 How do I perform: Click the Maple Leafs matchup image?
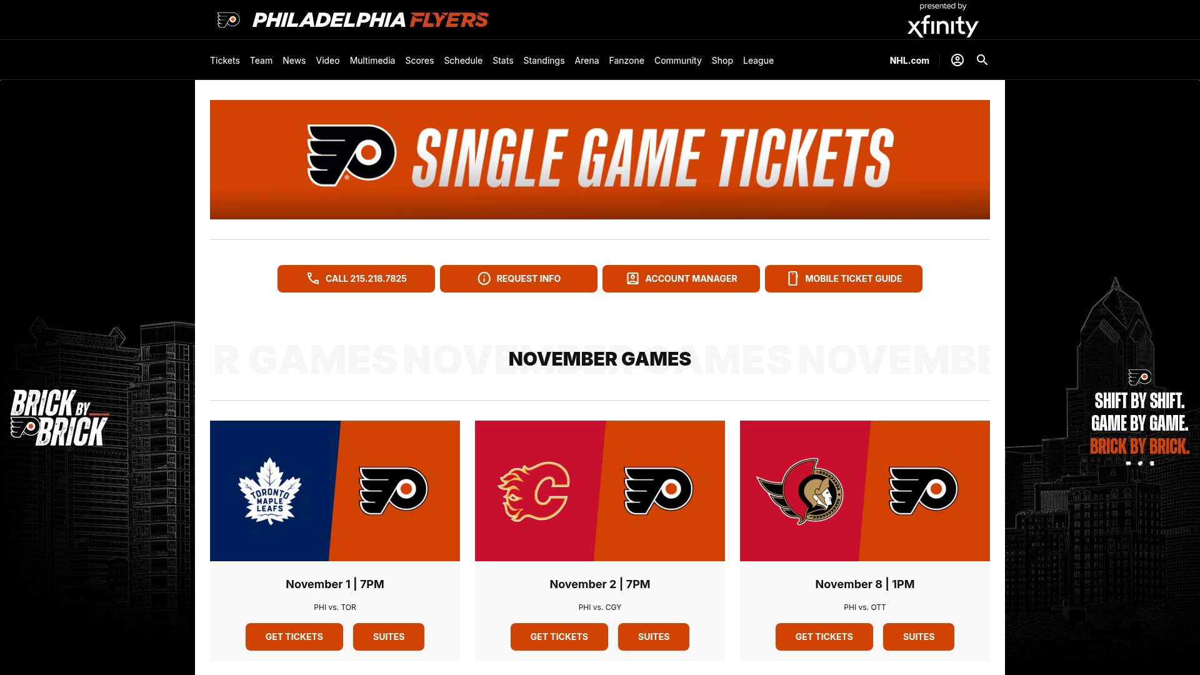tap(335, 491)
